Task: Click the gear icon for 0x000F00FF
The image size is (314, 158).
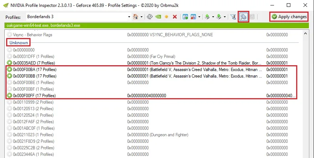Action: click(9, 95)
